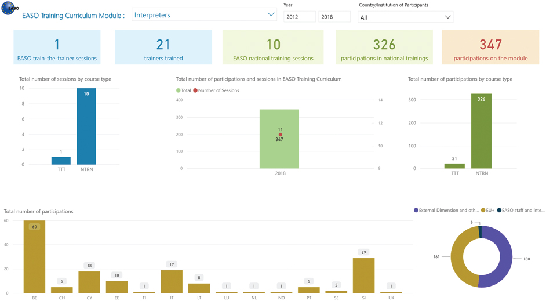Click the purple External Dimension legend marker
Screen dimensions: 546x301
point(416,211)
